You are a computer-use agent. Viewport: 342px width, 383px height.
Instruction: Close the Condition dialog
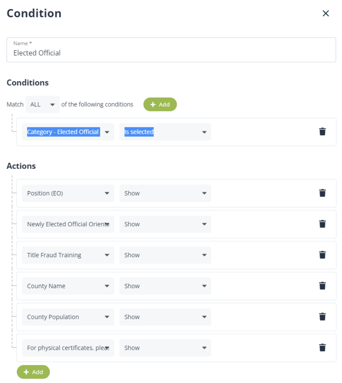point(325,13)
